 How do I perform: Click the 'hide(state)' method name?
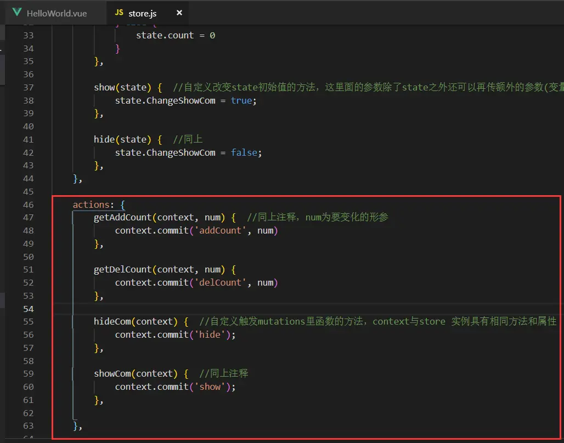[x=123, y=139]
